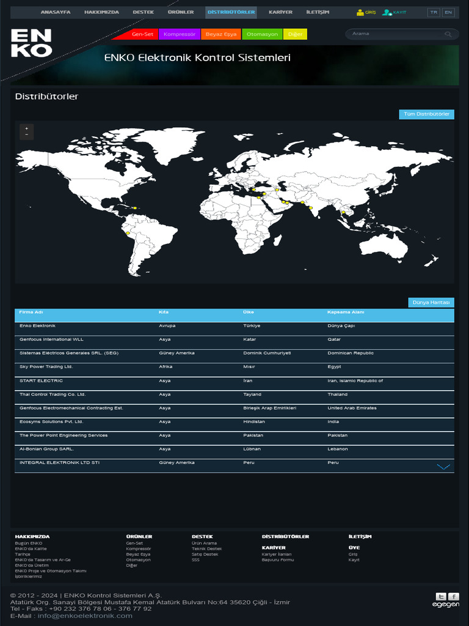Open the Kariyer menu item

pyautogui.click(x=280, y=12)
